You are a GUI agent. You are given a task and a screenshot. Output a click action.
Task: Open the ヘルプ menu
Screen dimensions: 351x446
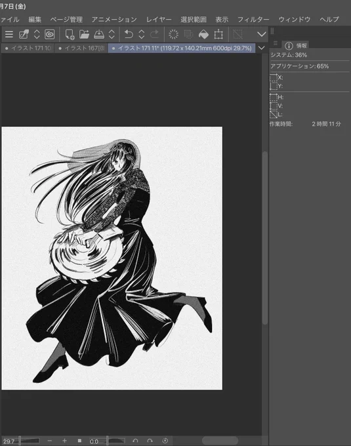(329, 19)
